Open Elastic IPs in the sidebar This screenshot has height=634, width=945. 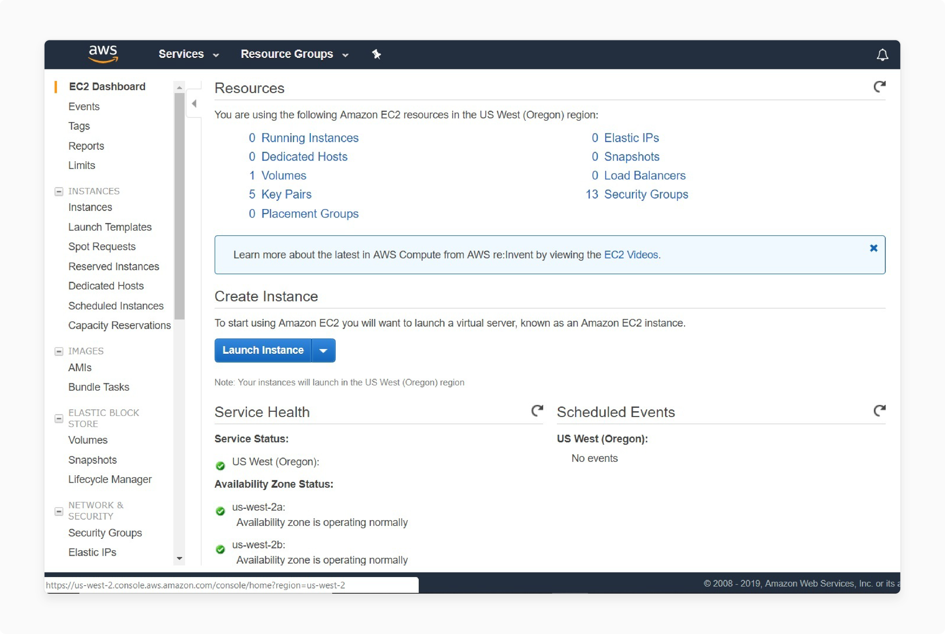(92, 552)
